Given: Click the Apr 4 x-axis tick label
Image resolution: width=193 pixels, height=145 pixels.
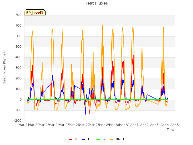Looking at the screenshot, I should (164, 125).
